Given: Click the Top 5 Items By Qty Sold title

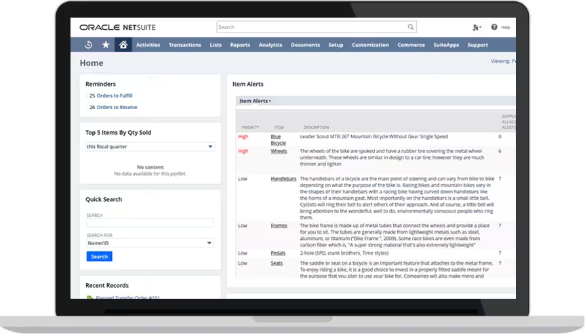Looking at the screenshot, I should [x=118, y=133].
